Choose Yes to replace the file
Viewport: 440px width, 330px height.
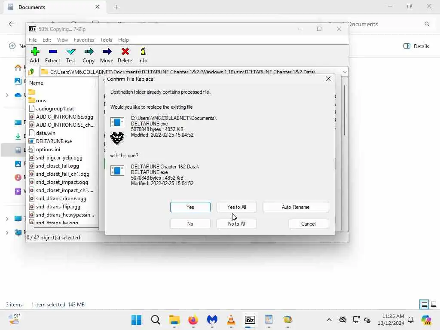point(190,207)
